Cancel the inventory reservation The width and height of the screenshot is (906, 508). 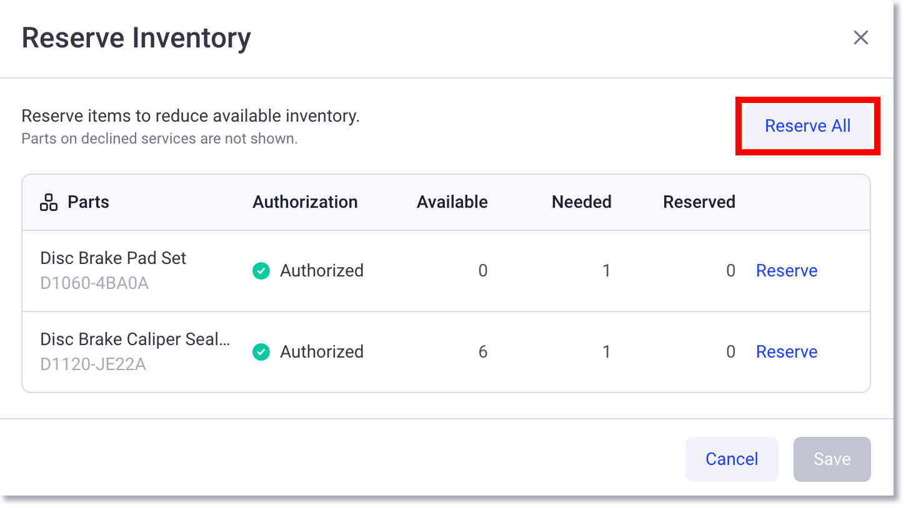[732, 459]
